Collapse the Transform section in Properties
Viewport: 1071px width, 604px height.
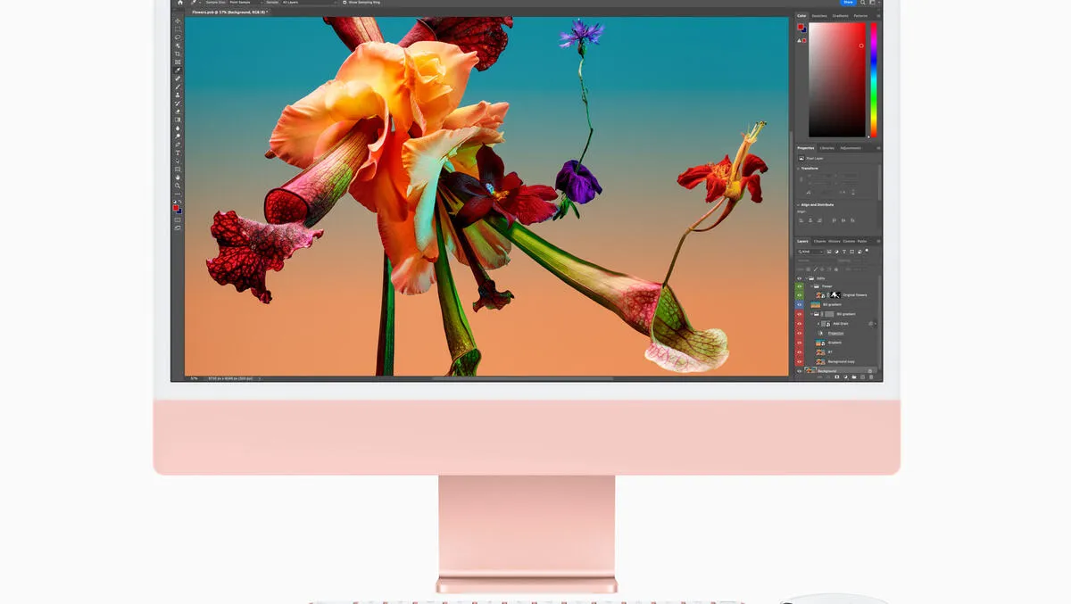(799, 168)
